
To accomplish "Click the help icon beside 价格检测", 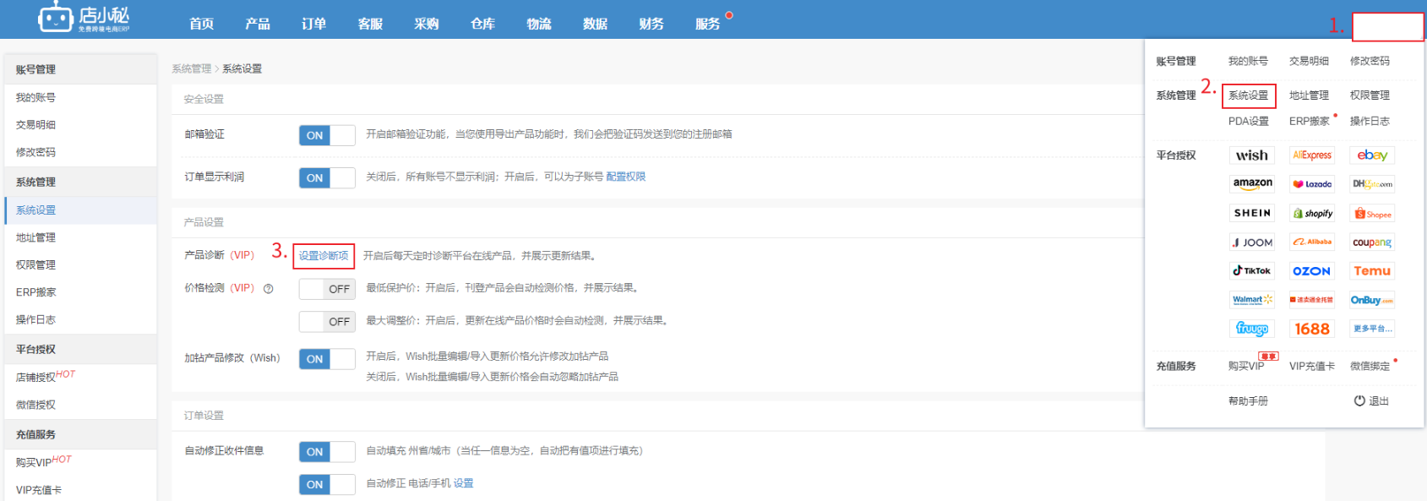I will [269, 289].
